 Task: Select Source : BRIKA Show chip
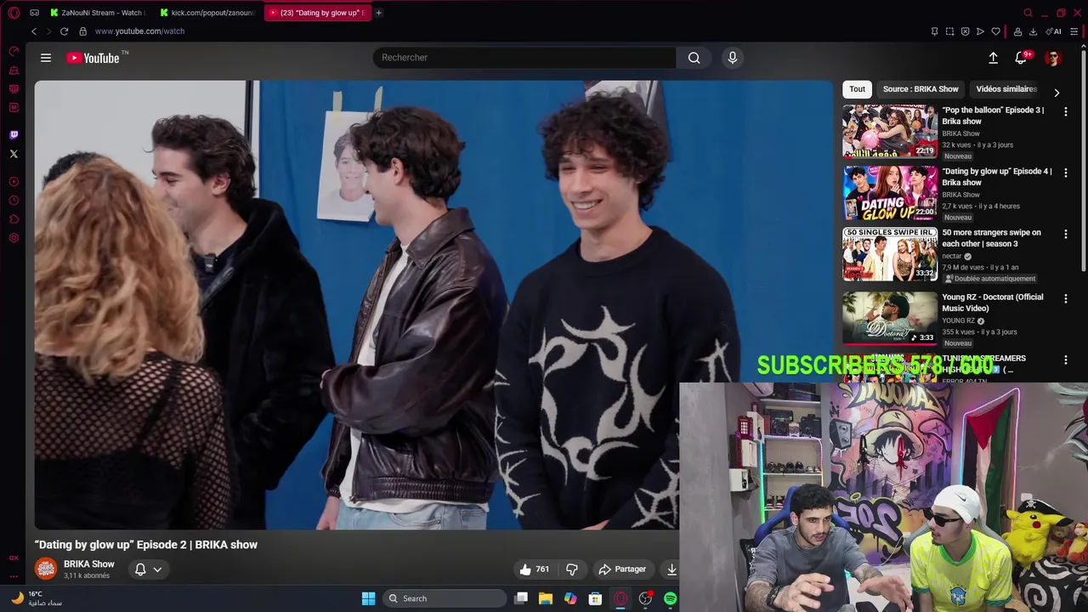(x=921, y=89)
